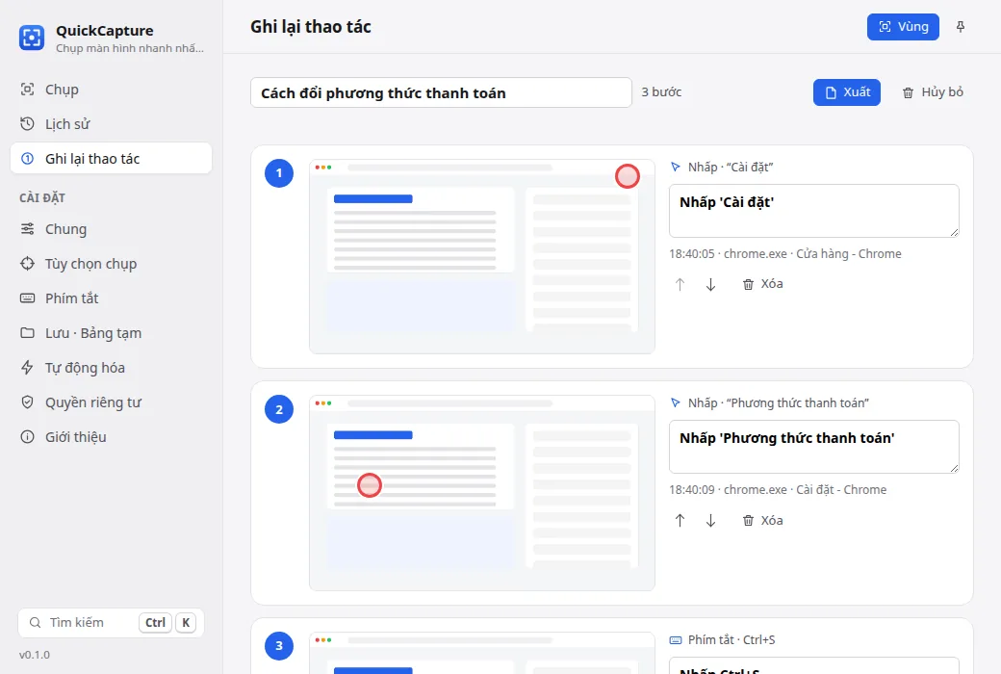The width and height of the screenshot is (1001, 674).
Task: Open step 1 screenshot thumbnail
Action: (482, 256)
